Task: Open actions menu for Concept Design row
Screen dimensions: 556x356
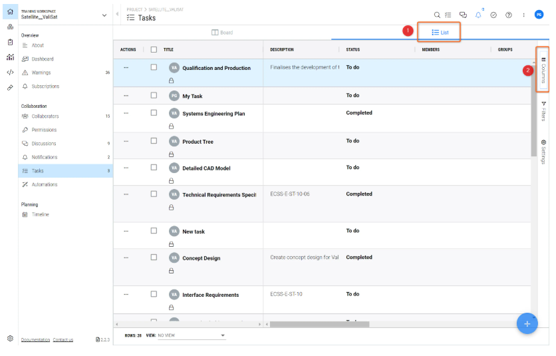Action: pyautogui.click(x=126, y=258)
